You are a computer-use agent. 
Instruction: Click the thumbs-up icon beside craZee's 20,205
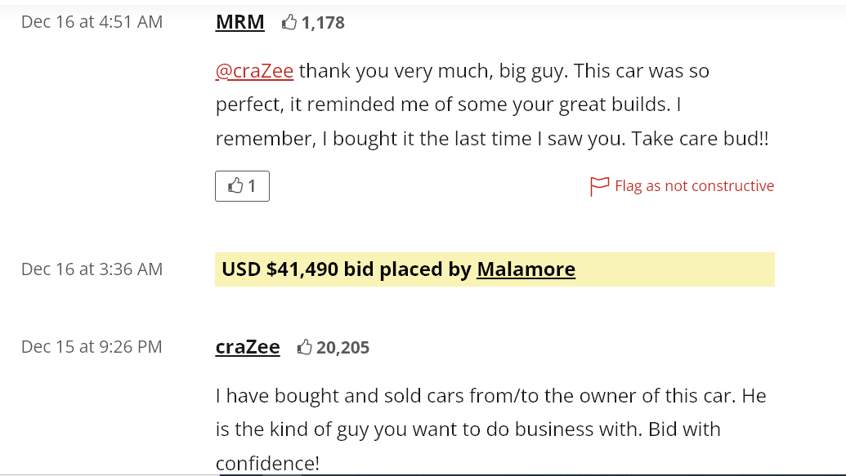(x=305, y=348)
